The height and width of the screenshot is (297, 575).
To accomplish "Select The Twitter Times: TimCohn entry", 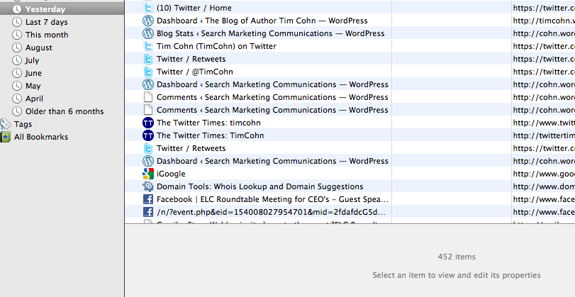I will [210, 135].
